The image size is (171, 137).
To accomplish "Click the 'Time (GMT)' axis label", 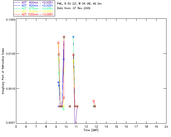I will point(91,130).
